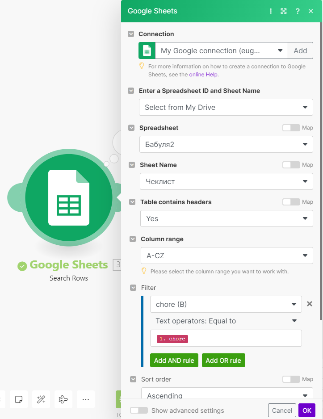Open the notes icon in the bottom toolbar
The image size is (323, 419).
19,399
